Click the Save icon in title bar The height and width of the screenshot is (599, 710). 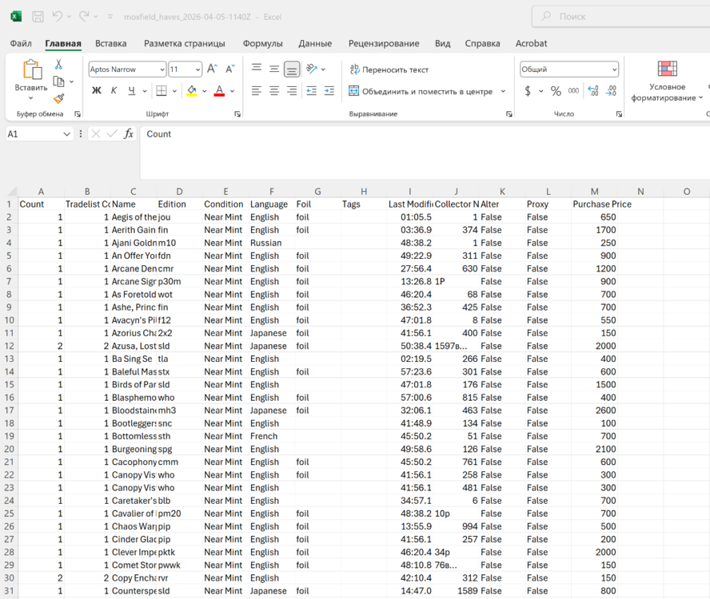38,16
